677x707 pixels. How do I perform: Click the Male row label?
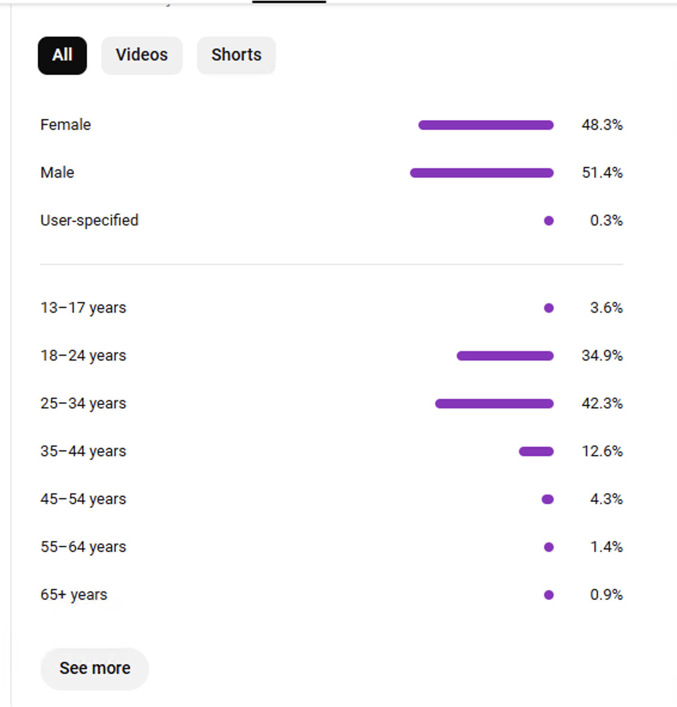point(57,172)
